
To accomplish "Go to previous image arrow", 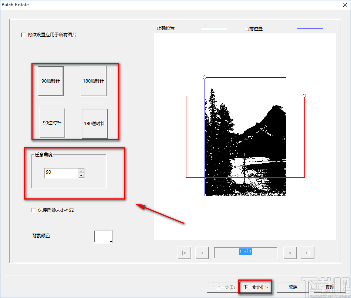I will point(202,253).
